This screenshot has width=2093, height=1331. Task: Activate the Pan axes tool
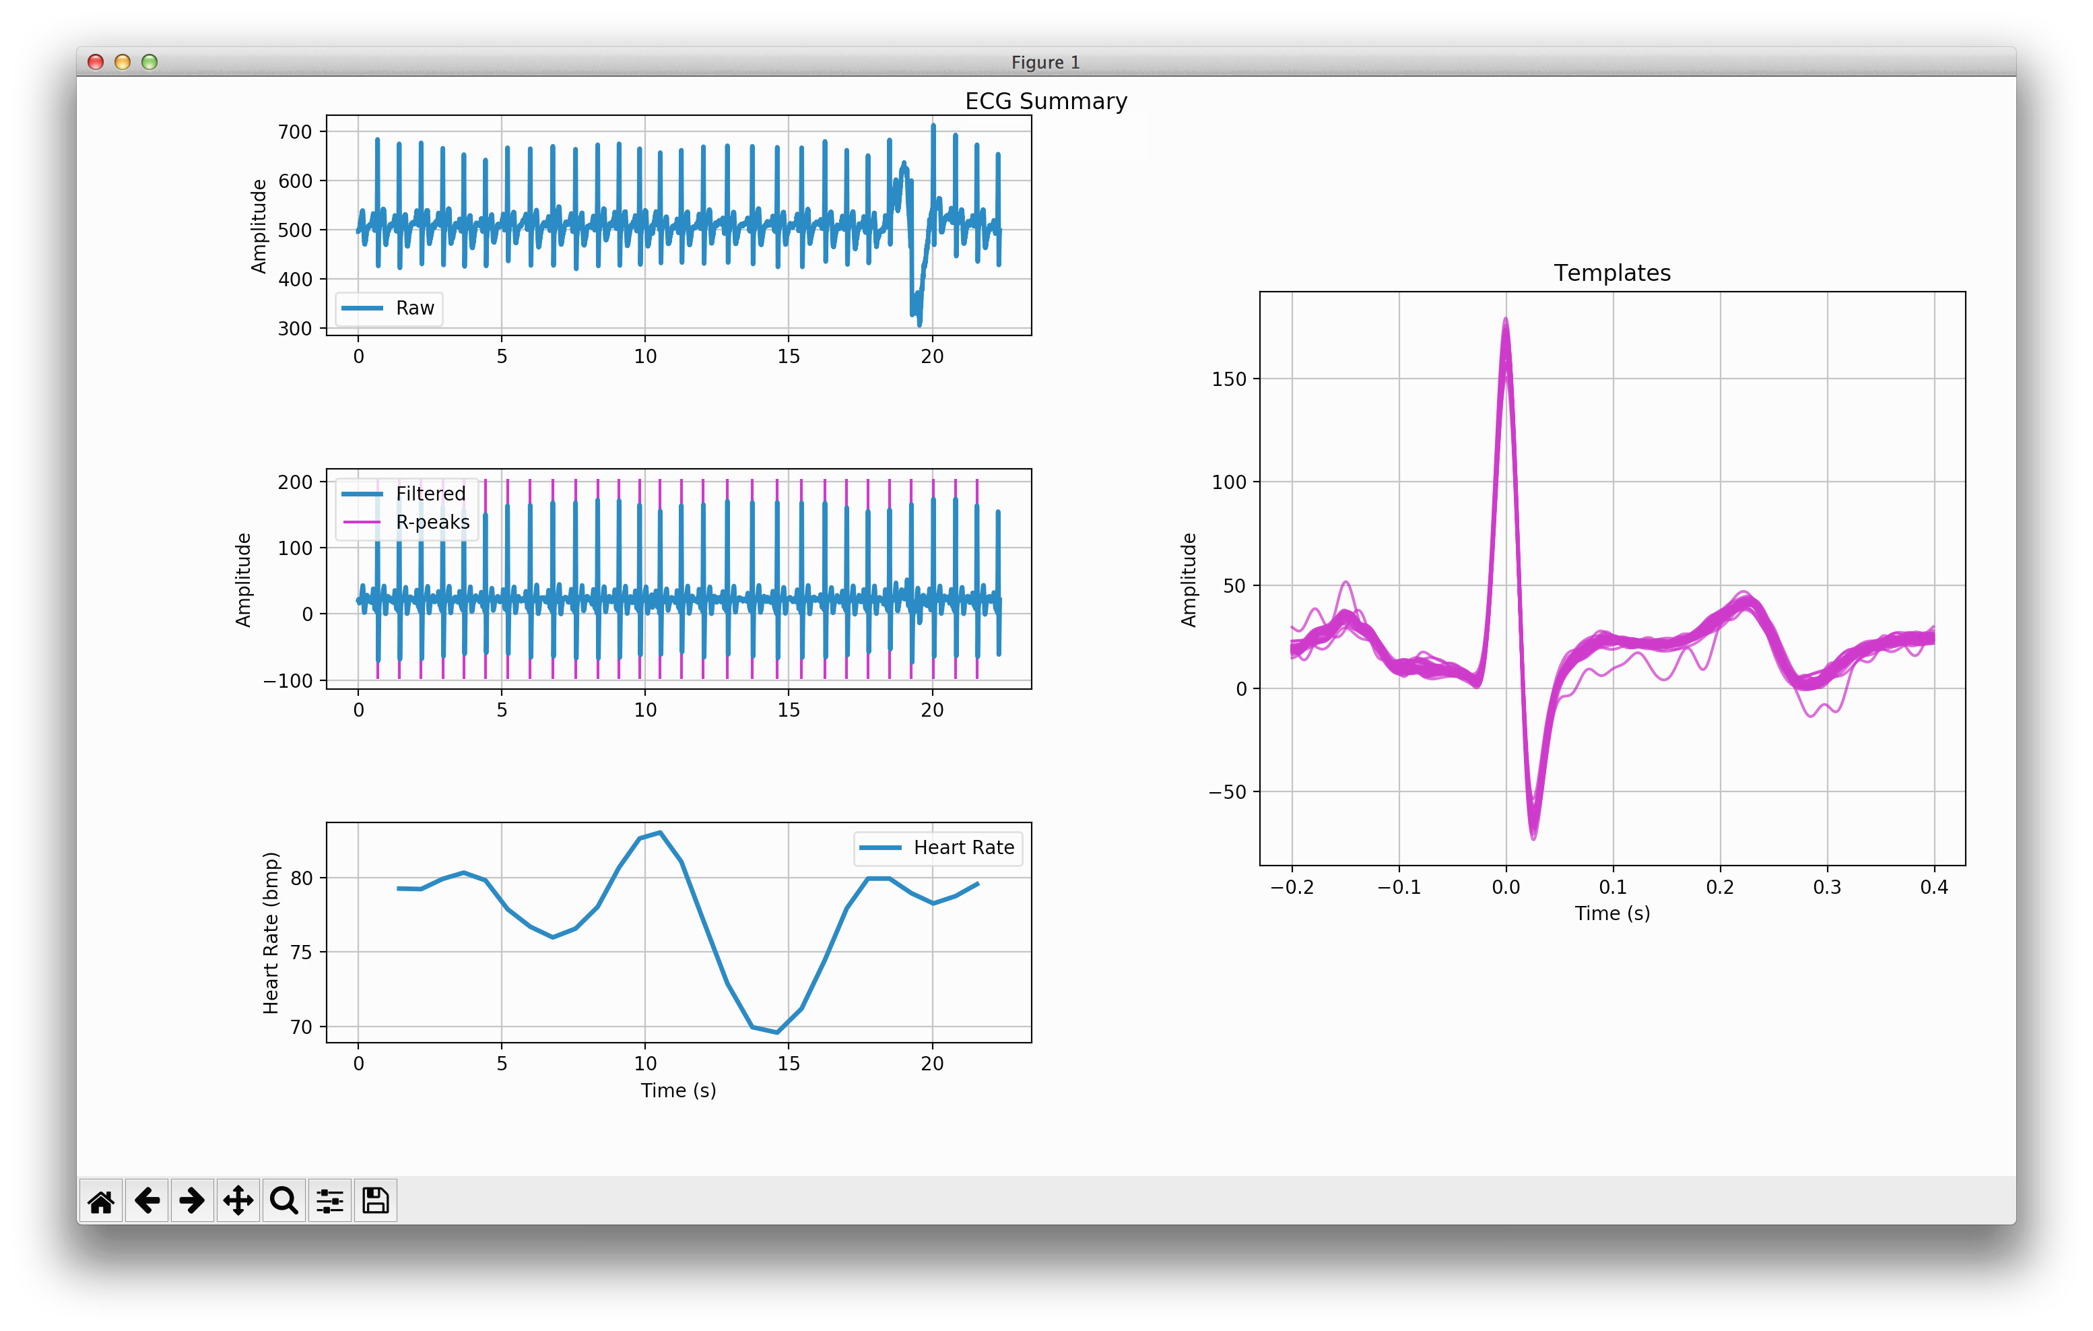(x=238, y=1200)
